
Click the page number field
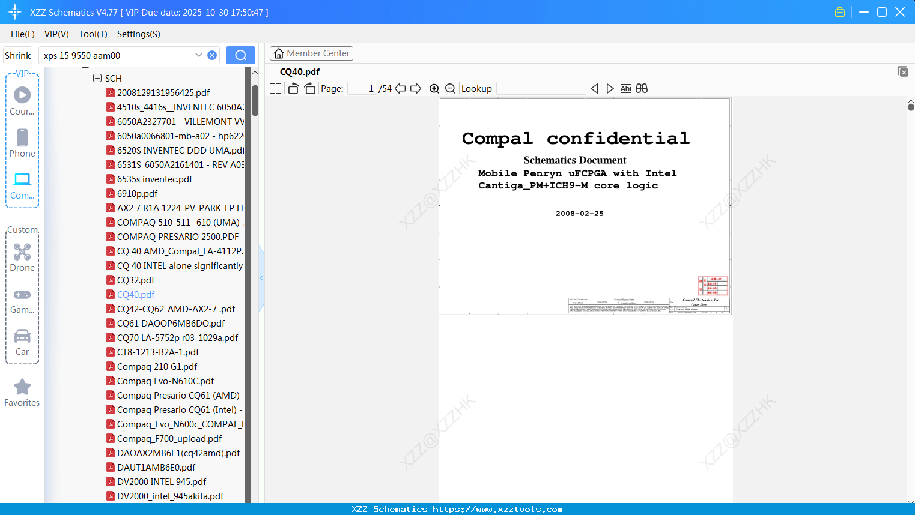click(362, 89)
